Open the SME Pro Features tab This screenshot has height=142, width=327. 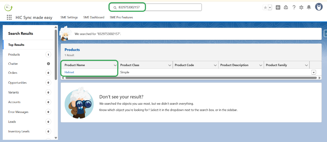pos(121,17)
